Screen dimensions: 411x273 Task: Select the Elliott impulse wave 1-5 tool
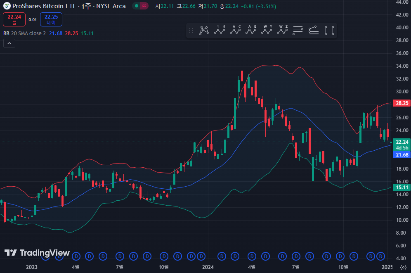pyautogui.click(x=220, y=31)
